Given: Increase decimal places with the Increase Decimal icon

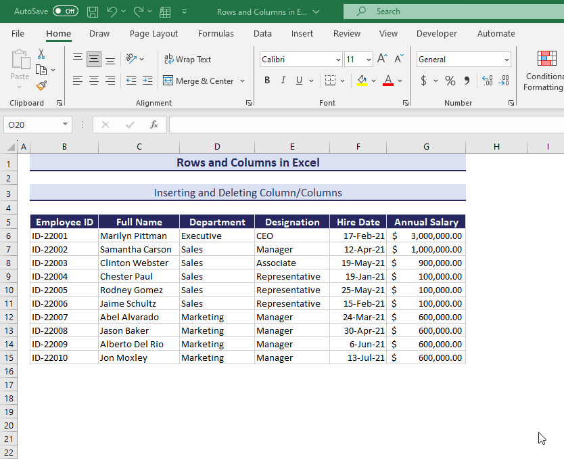Looking at the screenshot, I should (486, 80).
